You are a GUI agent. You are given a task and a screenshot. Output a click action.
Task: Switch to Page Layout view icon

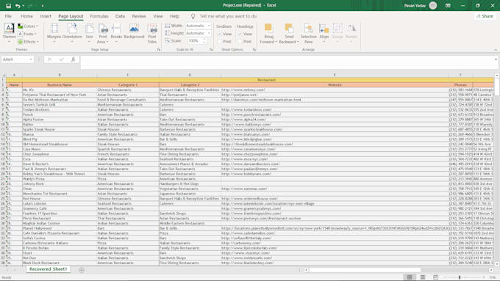(423, 277)
